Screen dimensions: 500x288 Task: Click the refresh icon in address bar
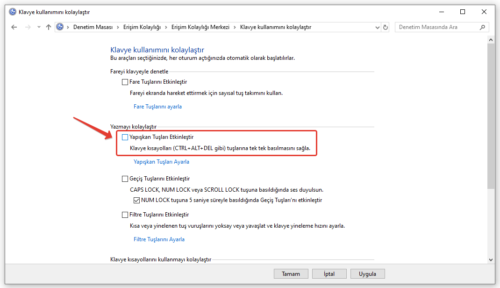pos(386,27)
